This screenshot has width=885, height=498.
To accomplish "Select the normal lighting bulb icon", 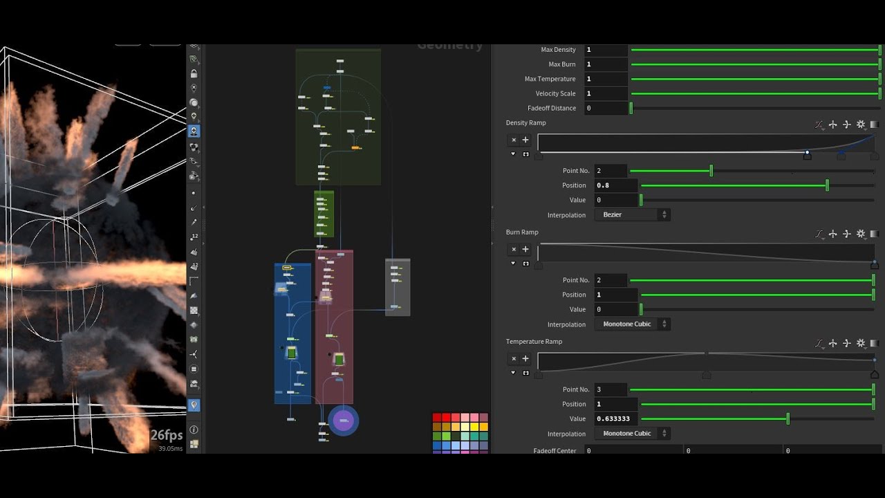I will click(x=194, y=116).
